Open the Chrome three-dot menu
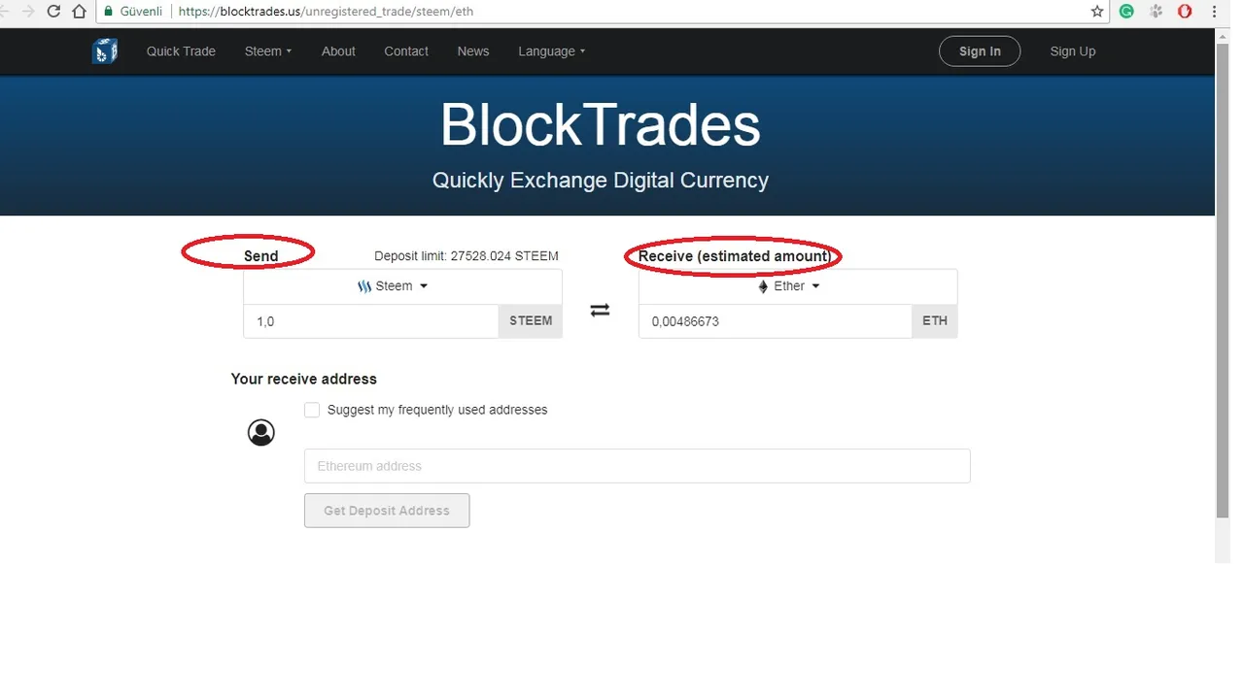Image resolution: width=1244 pixels, height=699 pixels. [x=1214, y=12]
